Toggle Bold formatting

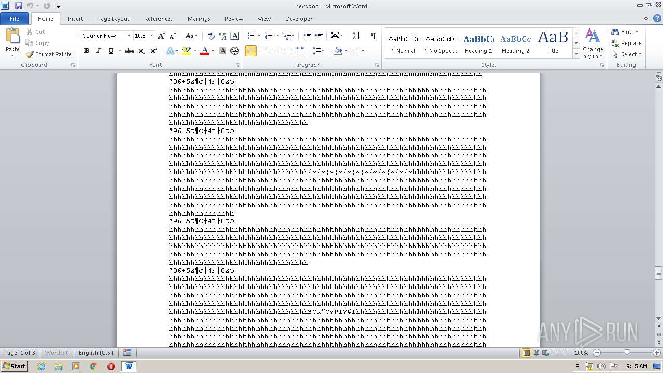click(87, 51)
